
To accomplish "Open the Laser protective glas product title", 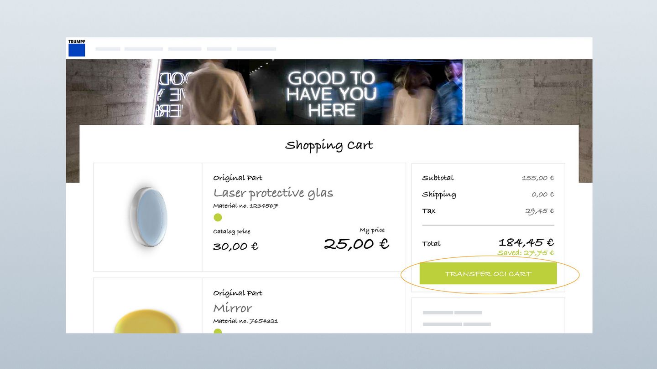I will [x=273, y=193].
